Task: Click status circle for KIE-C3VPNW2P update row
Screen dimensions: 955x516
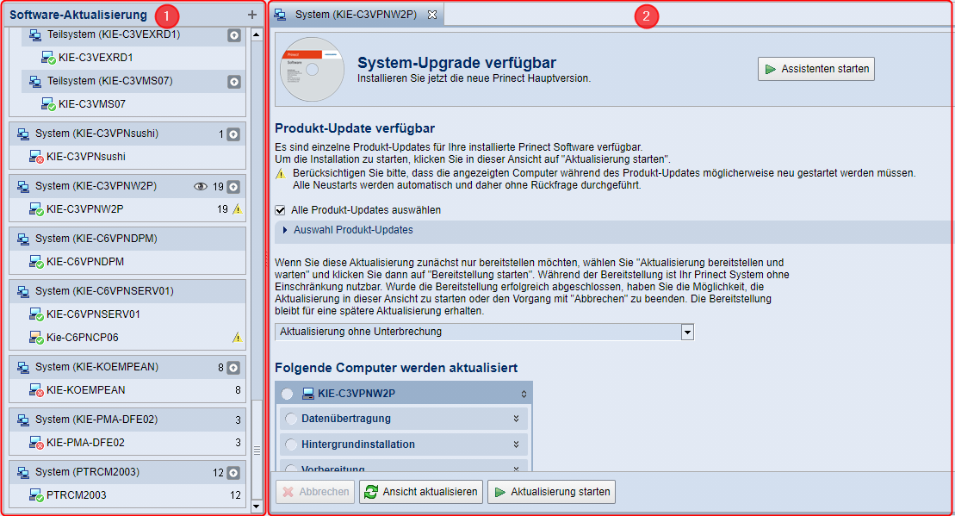Action: [x=287, y=395]
